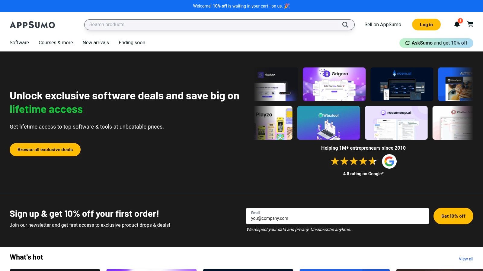
Task: Open the Courses & more menu
Action: coord(56,42)
